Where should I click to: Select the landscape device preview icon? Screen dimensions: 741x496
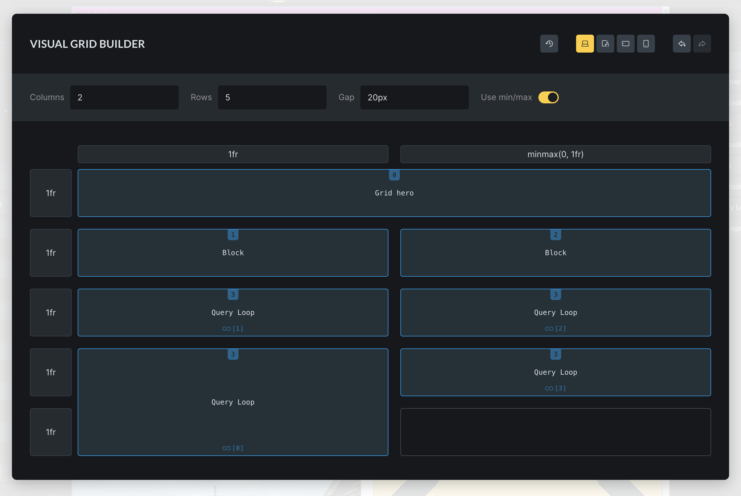[625, 44]
